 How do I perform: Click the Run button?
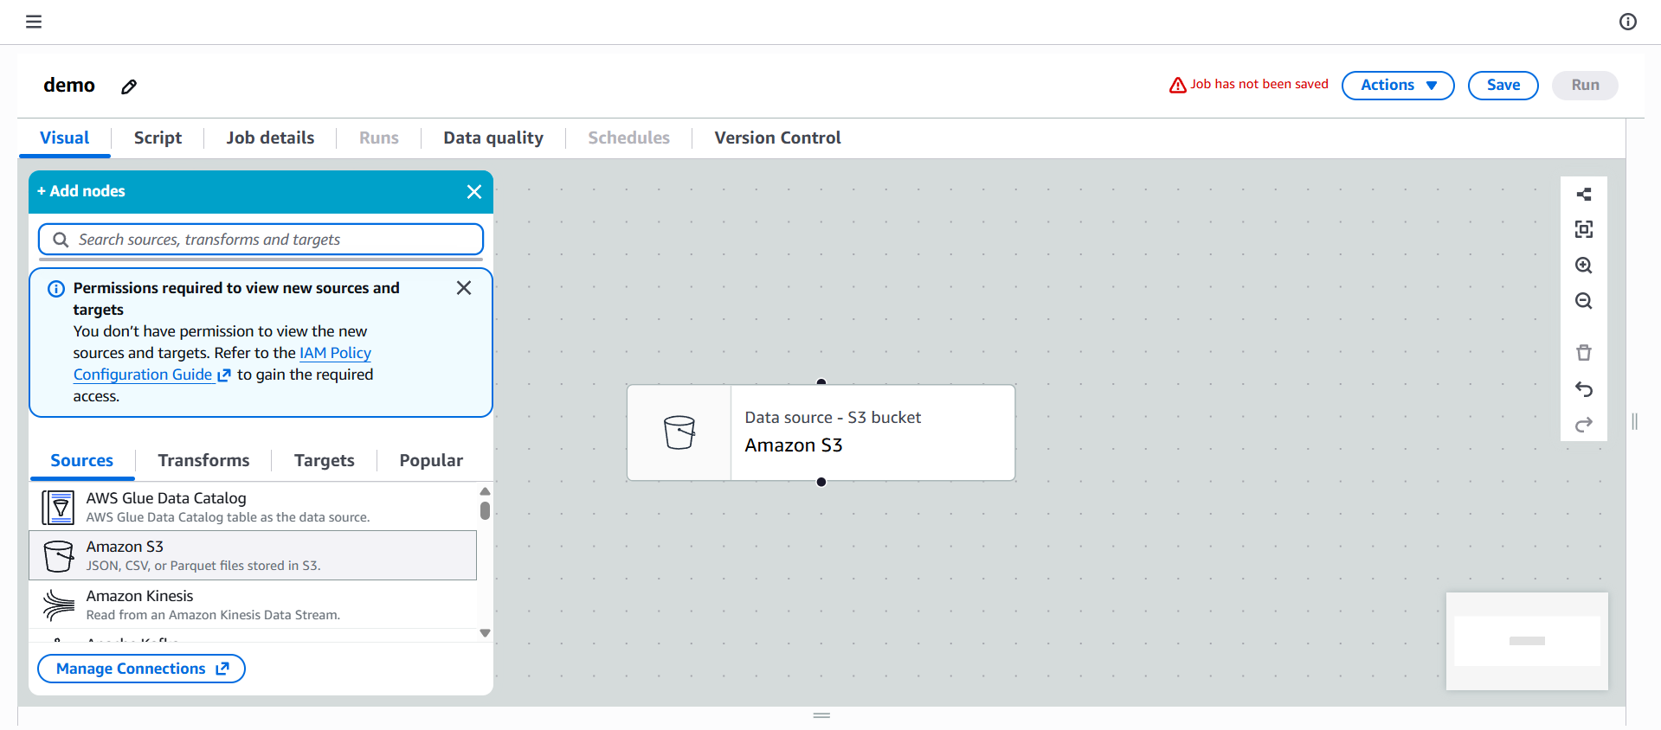pyautogui.click(x=1585, y=86)
